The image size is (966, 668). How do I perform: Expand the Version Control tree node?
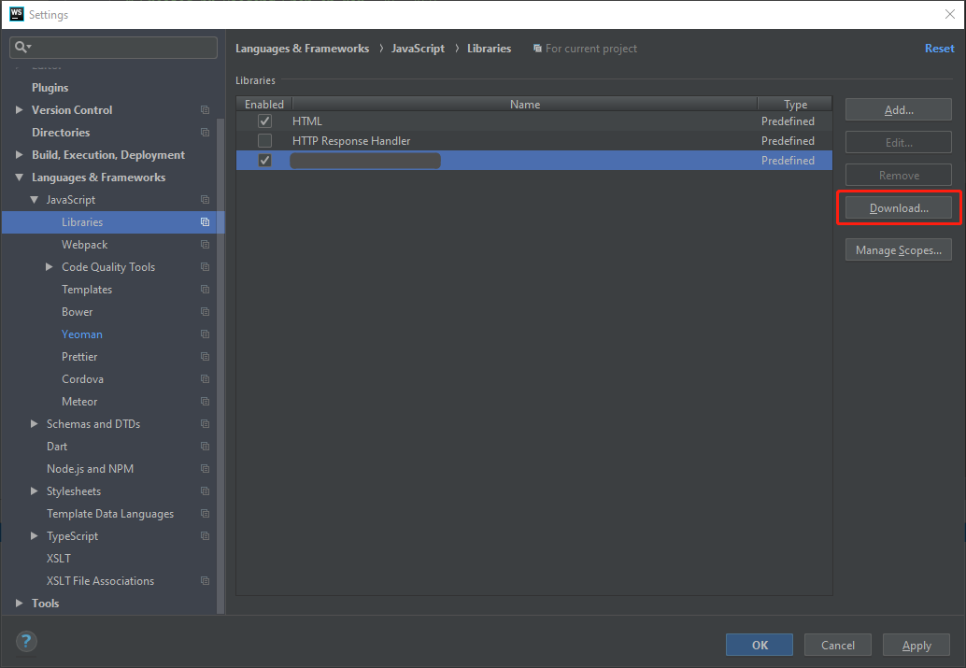(19, 109)
